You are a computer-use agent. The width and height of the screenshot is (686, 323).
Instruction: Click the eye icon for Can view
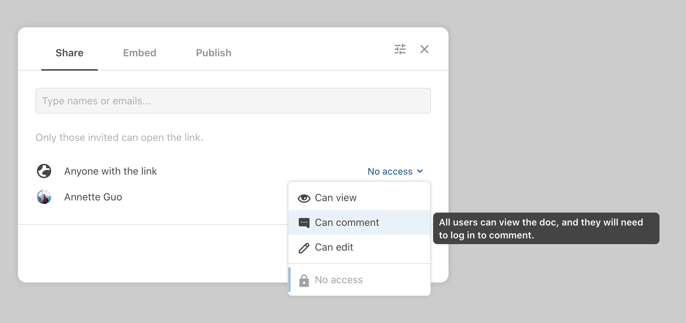coord(304,198)
